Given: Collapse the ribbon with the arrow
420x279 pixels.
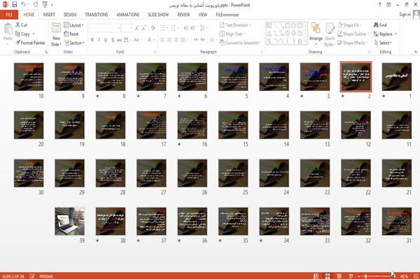Looking at the screenshot, I should pos(415,52).
